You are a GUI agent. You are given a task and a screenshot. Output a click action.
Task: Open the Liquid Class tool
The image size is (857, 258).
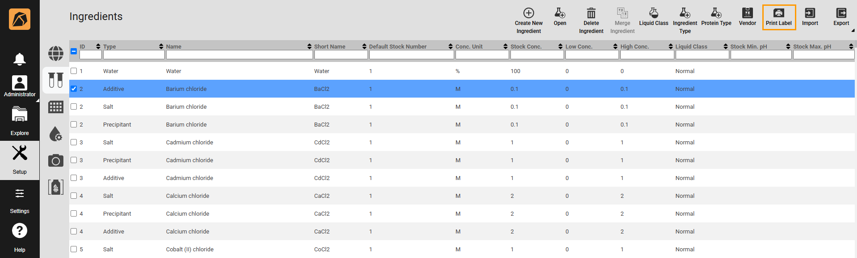653,13
